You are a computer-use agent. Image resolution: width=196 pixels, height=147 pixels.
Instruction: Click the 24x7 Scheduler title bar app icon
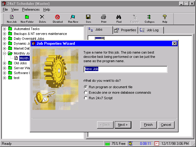pos(4,3)
